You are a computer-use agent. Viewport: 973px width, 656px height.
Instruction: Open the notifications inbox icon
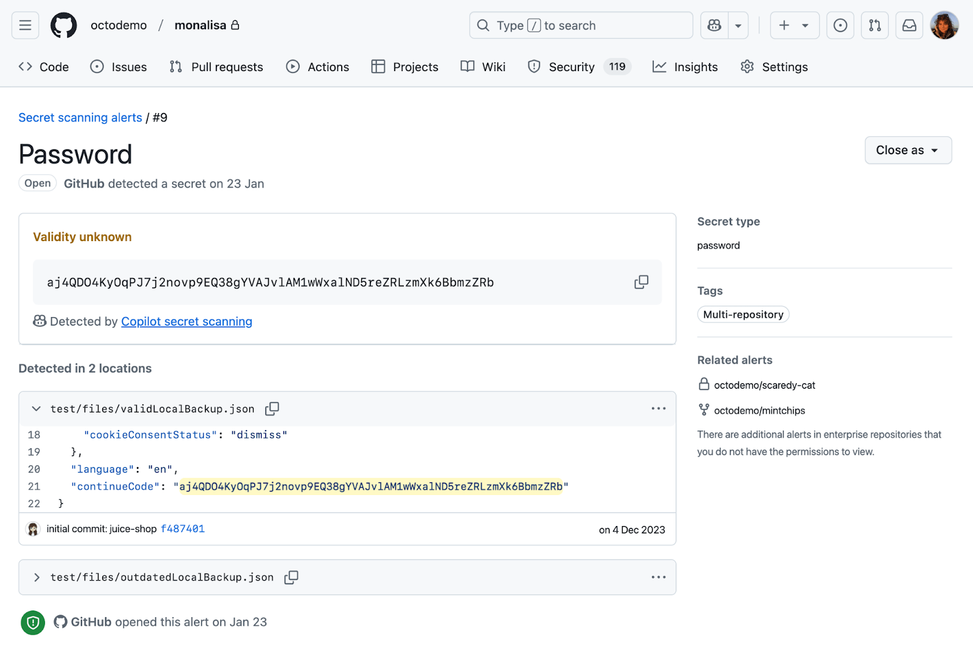coord(909,25)
